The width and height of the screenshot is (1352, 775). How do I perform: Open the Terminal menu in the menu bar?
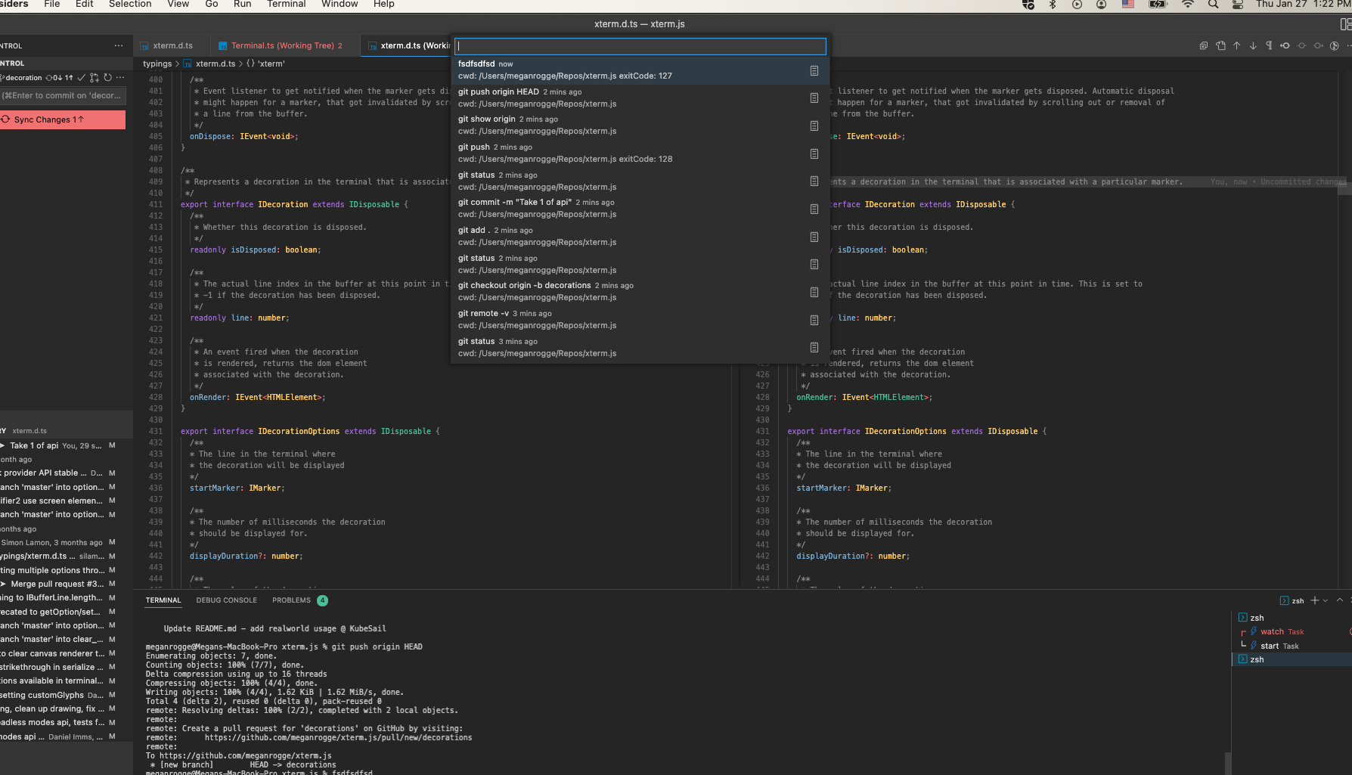pyautogui.click(x=286, y=4)
